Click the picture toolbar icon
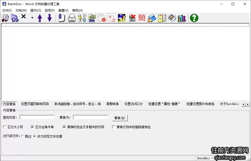Screen dimensions: 251x161 pos(172,18)
